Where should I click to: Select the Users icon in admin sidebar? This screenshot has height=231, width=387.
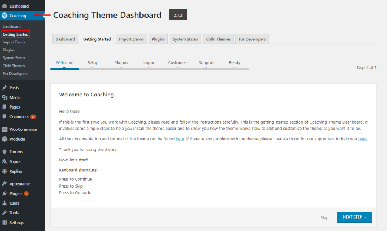tap(5, 203)
